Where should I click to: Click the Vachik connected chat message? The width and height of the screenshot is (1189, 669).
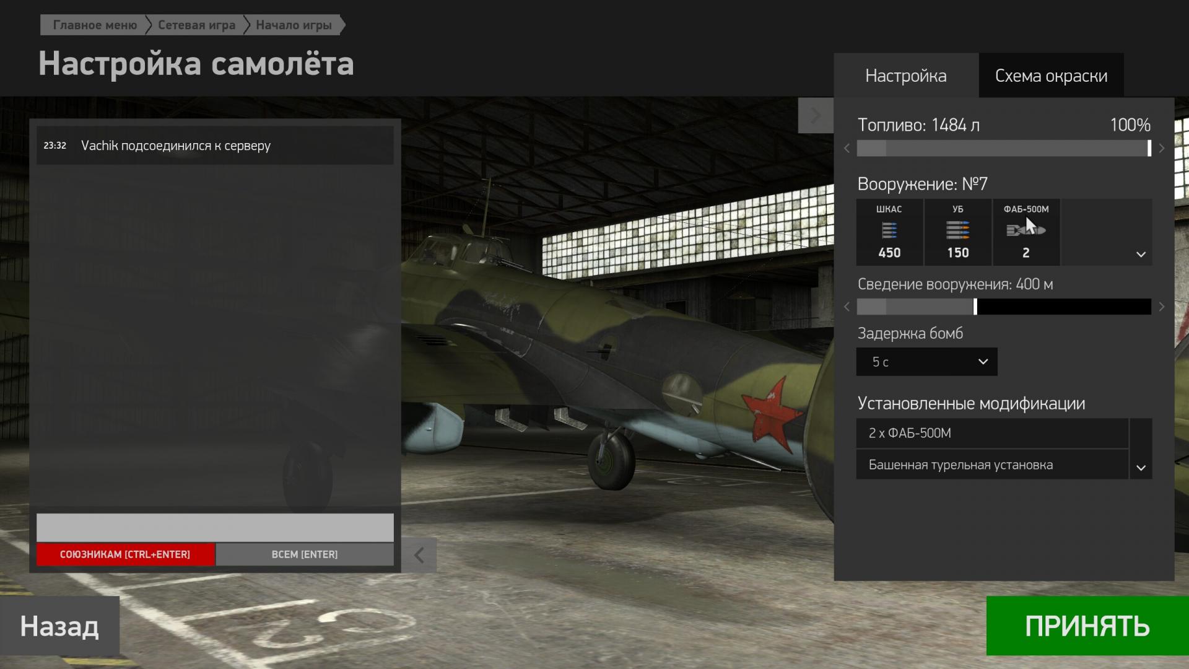(215, 146)
